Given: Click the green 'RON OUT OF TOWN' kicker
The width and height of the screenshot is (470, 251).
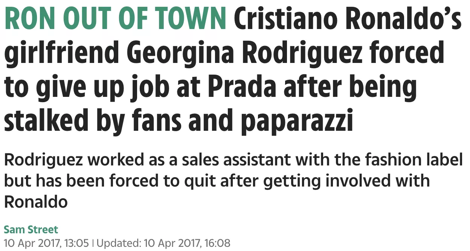Looking at the screenshot, I should pos(116,19).
